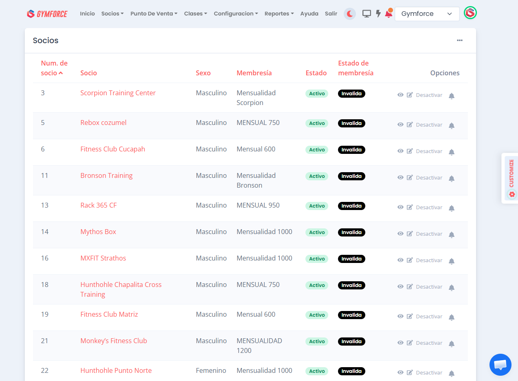
Task: View Scorpion Training Center details eye icon
Action: [400, 95]
